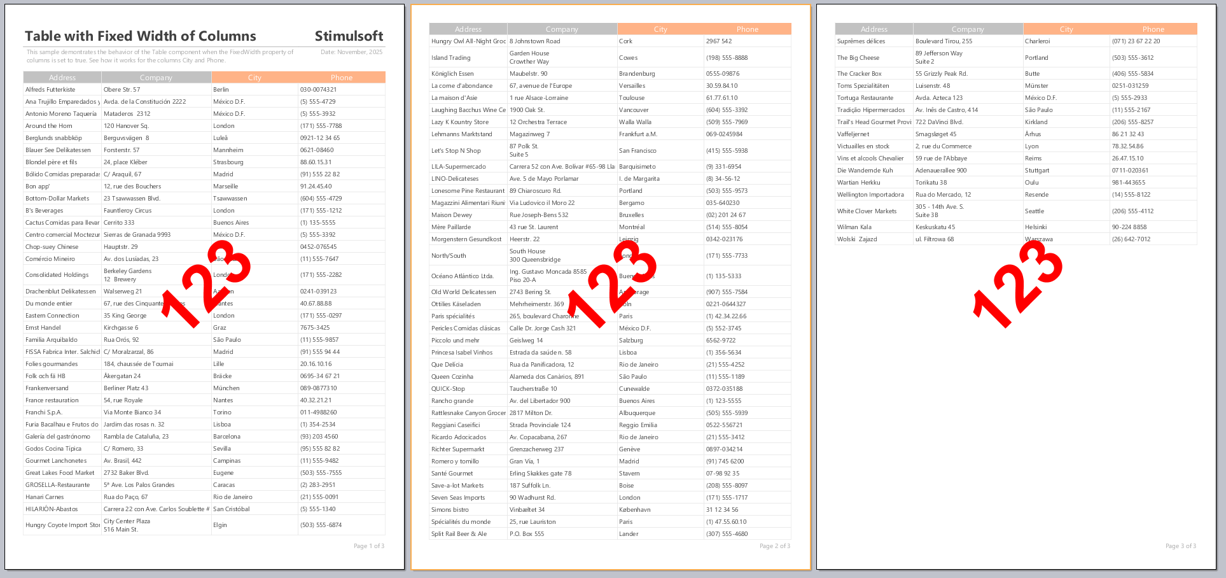Select the Address column header on page one

point(62,78)
